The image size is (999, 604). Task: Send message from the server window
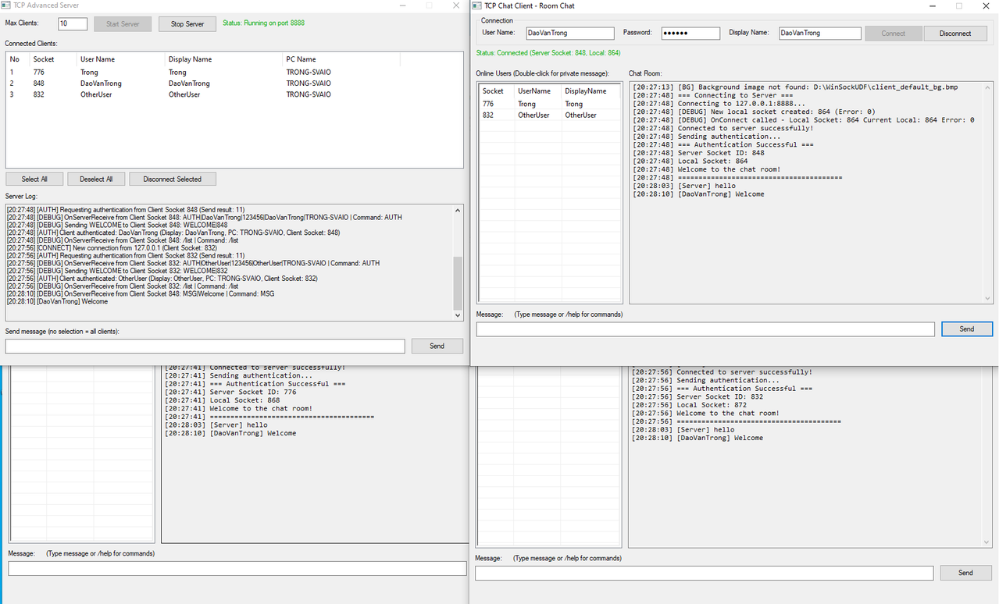coord(437,346)
